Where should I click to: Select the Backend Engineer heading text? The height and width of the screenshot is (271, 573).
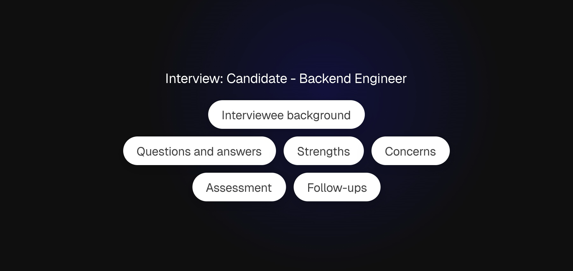pos(353,79)
